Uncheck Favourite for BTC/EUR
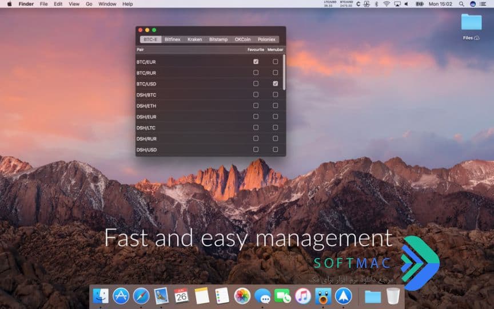494x309 pixels. [256, 61]
